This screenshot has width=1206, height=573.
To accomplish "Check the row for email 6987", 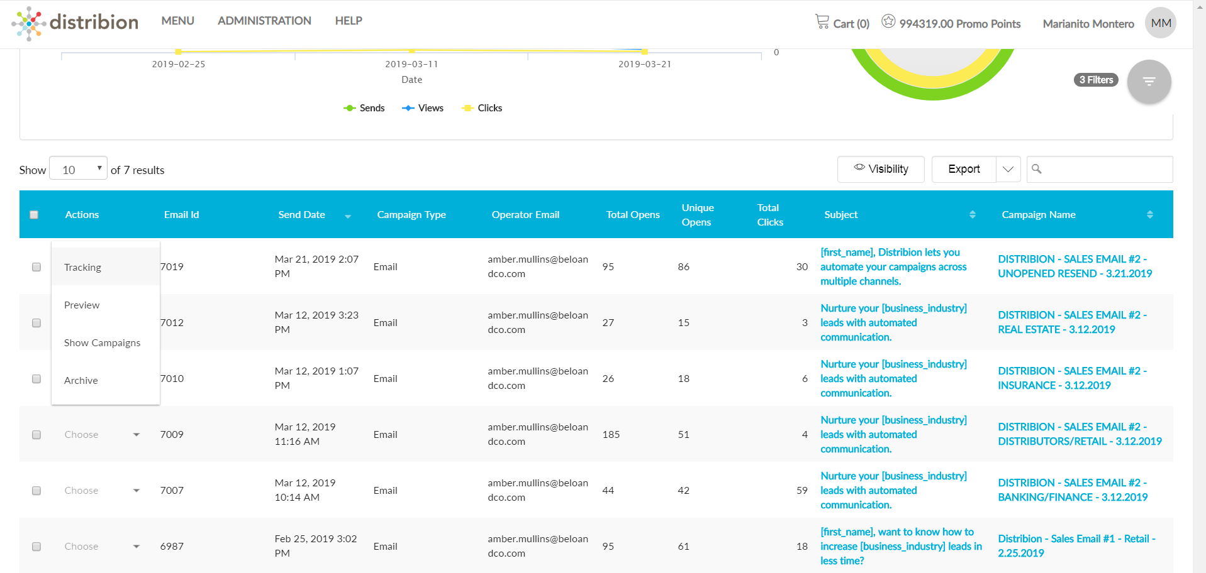I will pyautogui.click(x=36, y=547).
